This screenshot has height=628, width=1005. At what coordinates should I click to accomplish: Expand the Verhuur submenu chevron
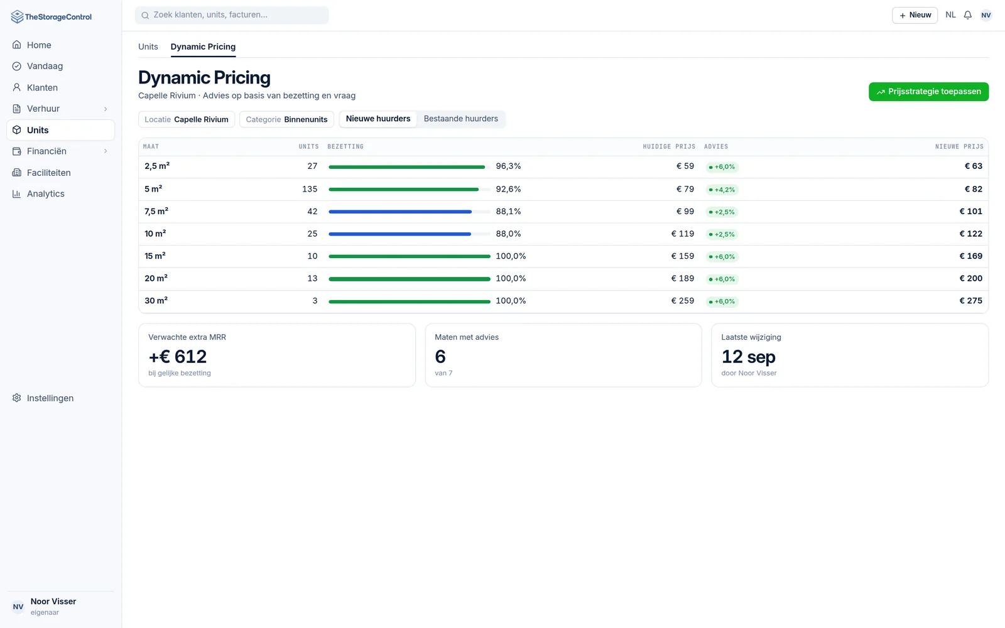[x=106, y=109]
